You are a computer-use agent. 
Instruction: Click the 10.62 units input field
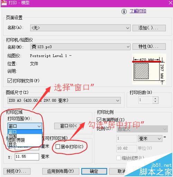click(127, 149)
